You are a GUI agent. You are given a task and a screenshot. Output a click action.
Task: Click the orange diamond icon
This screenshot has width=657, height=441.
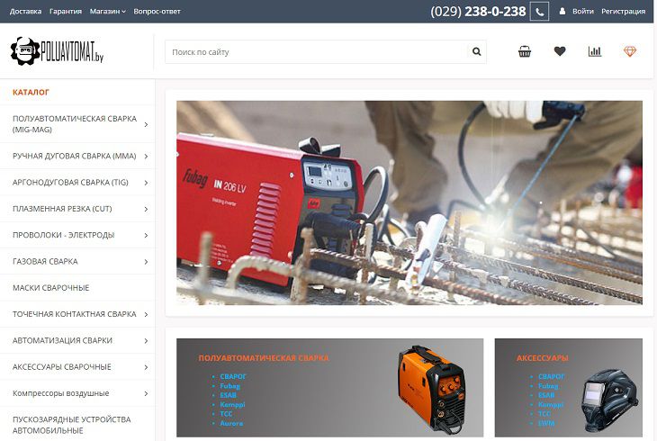click(630, 51)
